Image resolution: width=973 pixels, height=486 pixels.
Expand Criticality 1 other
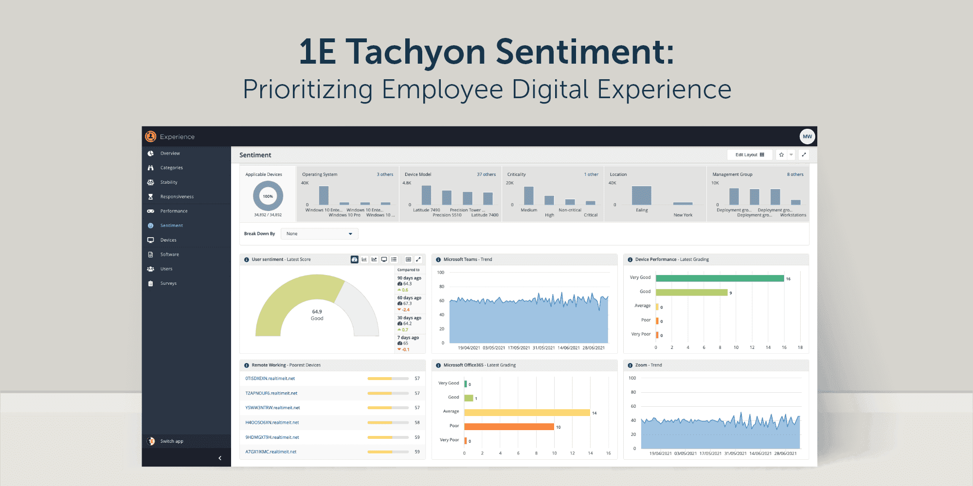click(591, 174)
